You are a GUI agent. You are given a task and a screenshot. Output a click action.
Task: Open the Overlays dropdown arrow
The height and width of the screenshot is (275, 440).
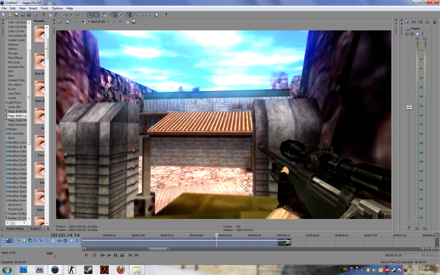[120, 22]
